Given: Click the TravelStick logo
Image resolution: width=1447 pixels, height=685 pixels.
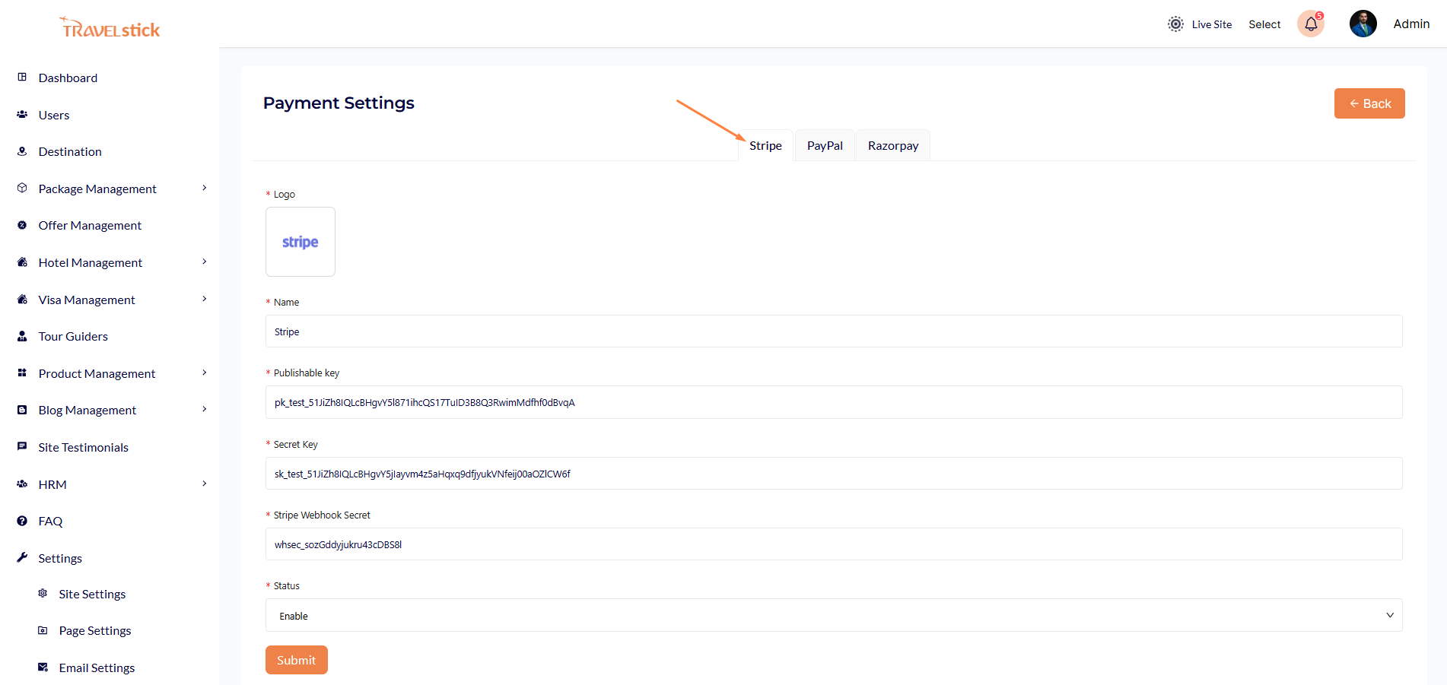Looking at the screenshot, I should tap(110, 28).
